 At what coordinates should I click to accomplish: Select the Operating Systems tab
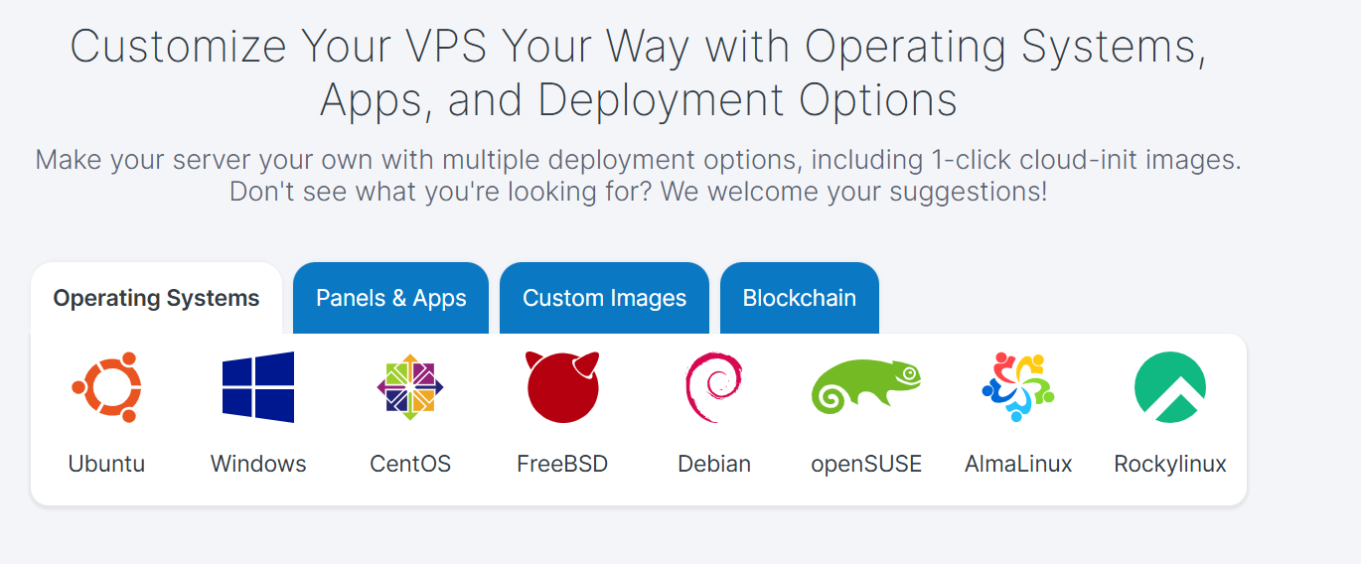point(156,298)
